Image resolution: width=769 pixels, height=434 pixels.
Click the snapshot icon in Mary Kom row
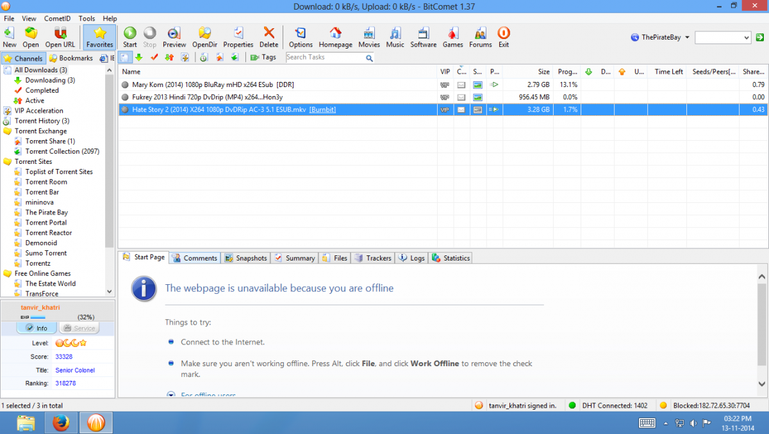(x=477, y=84)
